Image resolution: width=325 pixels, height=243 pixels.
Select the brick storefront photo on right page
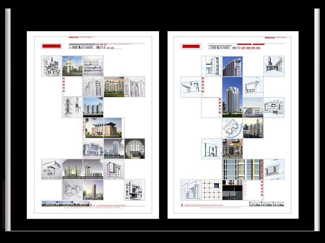click(x=232, y=149)
